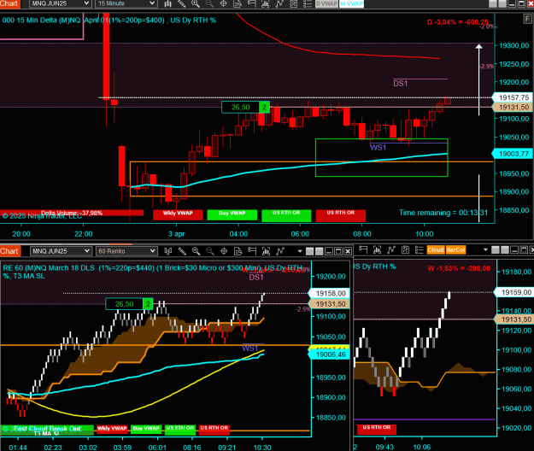Screen dimensions: 534x451
Task: Open the data box in top chart
Action: [238, 3]
